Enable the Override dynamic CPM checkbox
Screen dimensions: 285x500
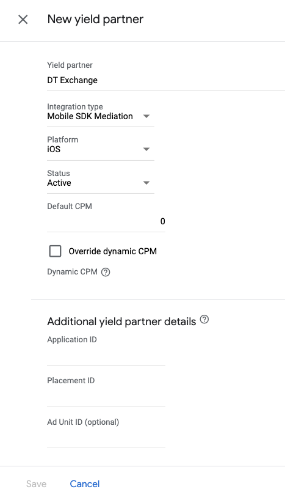pyautogui.click(x=55, y=251)
